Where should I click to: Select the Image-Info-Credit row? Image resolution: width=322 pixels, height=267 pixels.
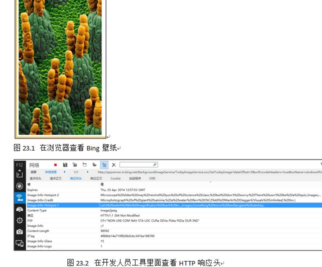(174, 200)
